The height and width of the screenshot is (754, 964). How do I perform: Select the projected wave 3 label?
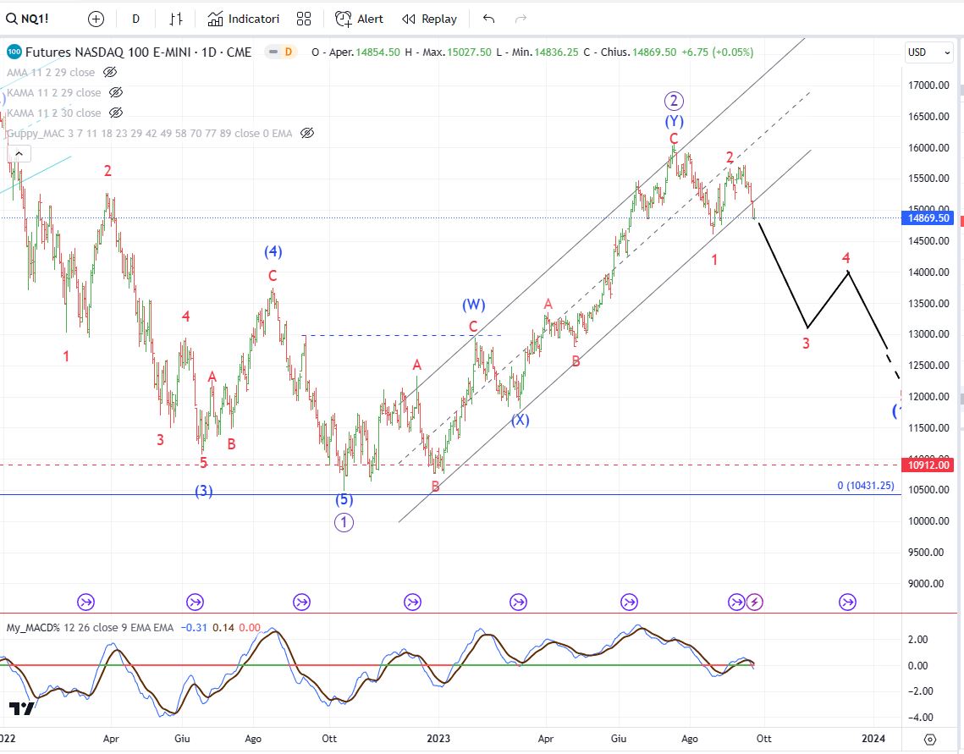(x=806, y=344)
